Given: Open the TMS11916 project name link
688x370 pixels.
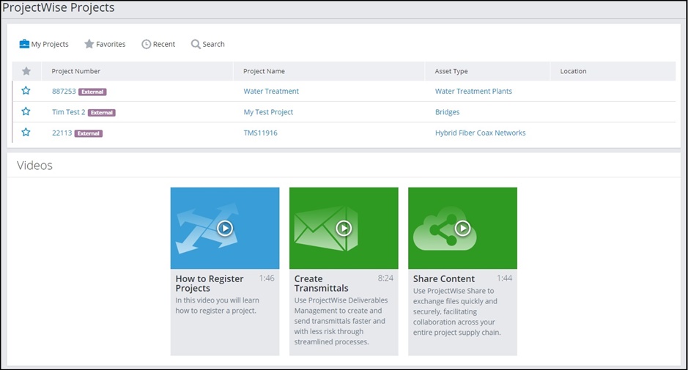Looking at the screenshot, I should pos(261,133).
